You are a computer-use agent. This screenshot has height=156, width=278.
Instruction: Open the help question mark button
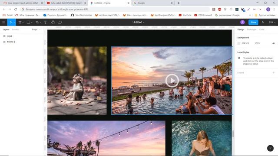pos(270,148)
